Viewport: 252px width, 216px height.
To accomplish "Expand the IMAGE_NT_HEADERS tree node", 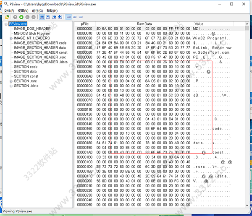I will tap(10, 38).
